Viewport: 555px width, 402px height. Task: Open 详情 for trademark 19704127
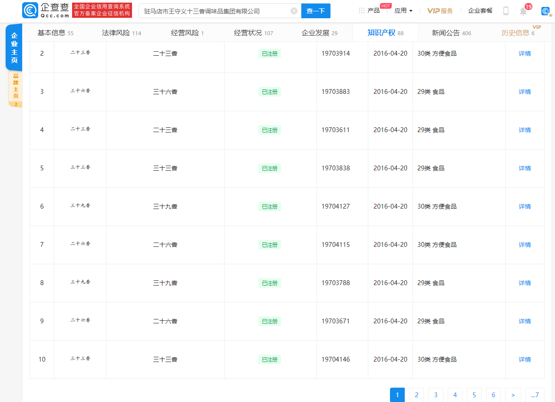point(525,206)
